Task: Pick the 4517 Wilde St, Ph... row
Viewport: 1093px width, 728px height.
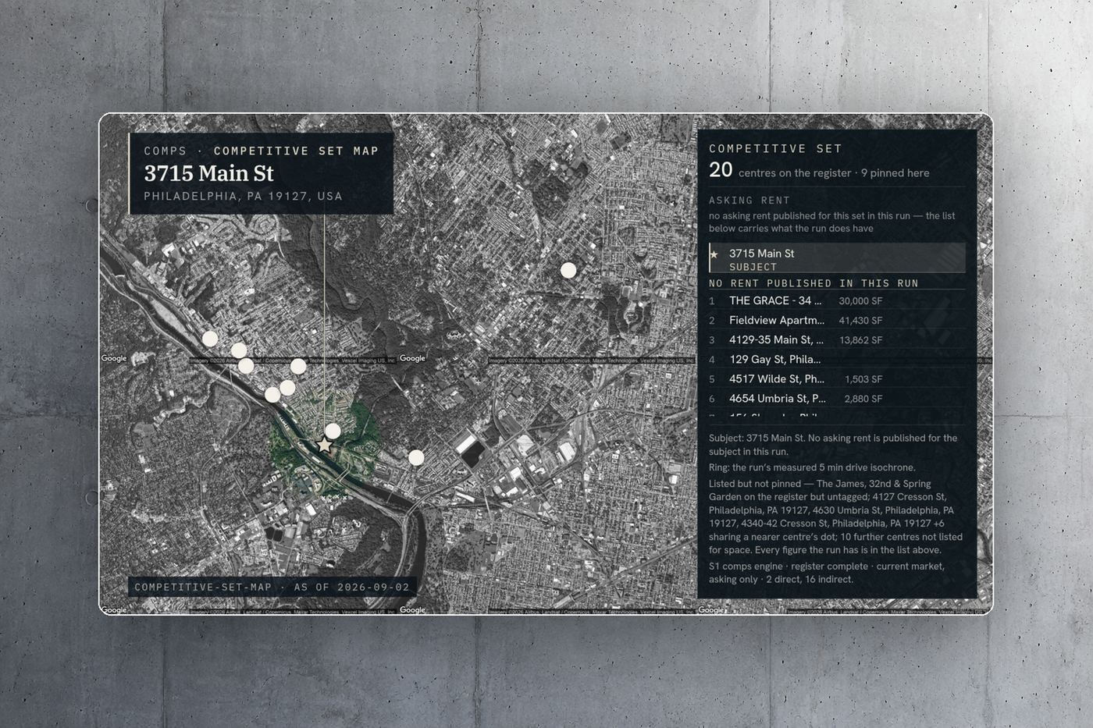Action: 837,378
